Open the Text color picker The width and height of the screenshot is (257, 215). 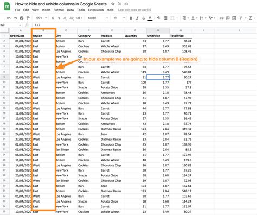pyautogui.click(x=150, y=18)
